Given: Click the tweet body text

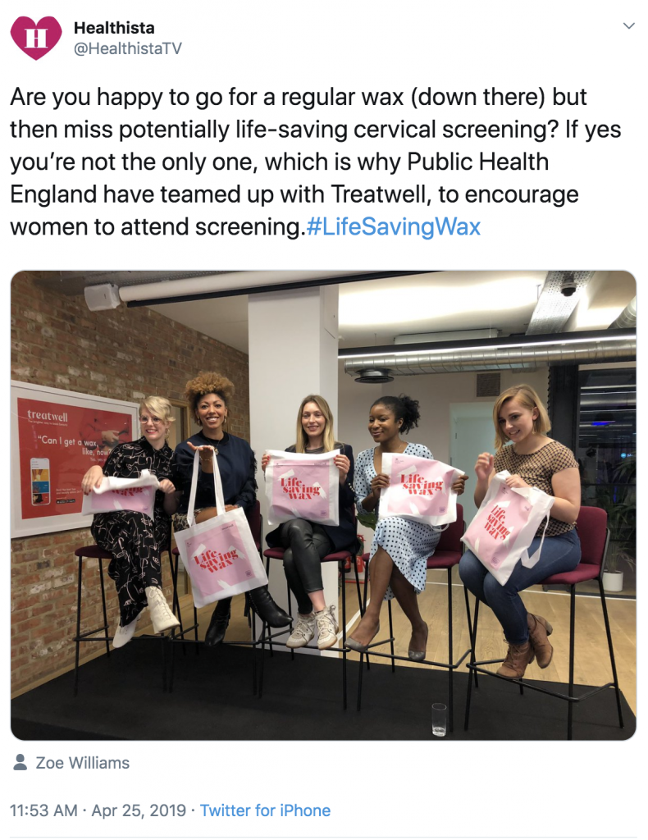Looking at the screenshot, I should click(316, 162).
